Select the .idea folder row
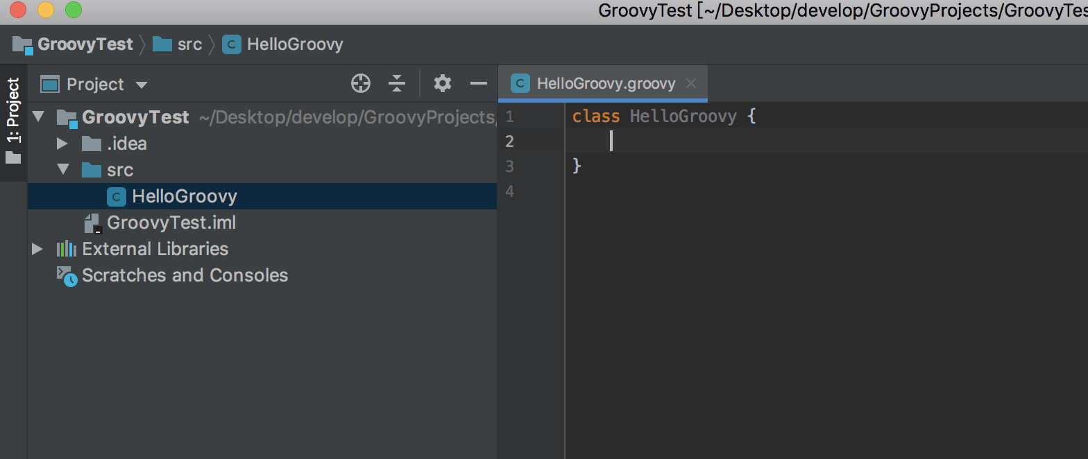Screen dimensions: 1088x459 coord(262,144)
